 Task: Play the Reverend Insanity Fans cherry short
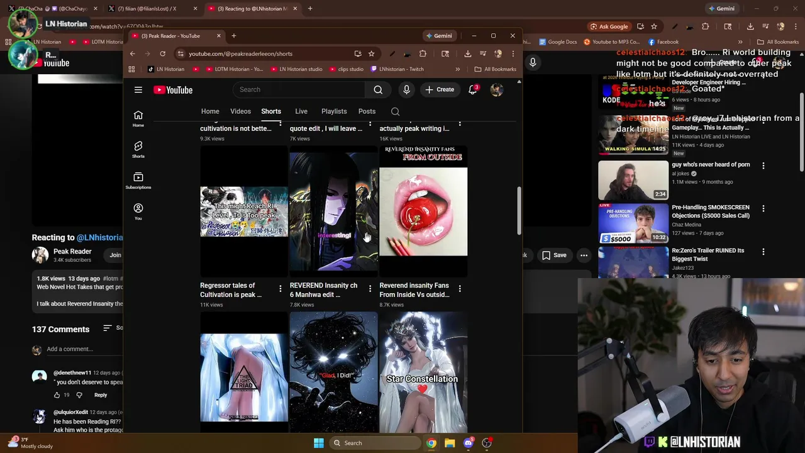[x=423, y=211]
